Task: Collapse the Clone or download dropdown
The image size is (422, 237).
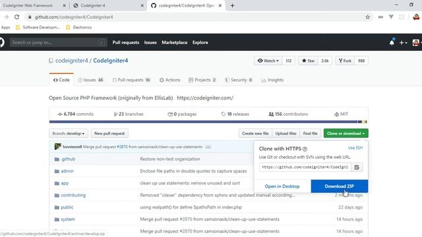Action: click(x=346, y=133)
